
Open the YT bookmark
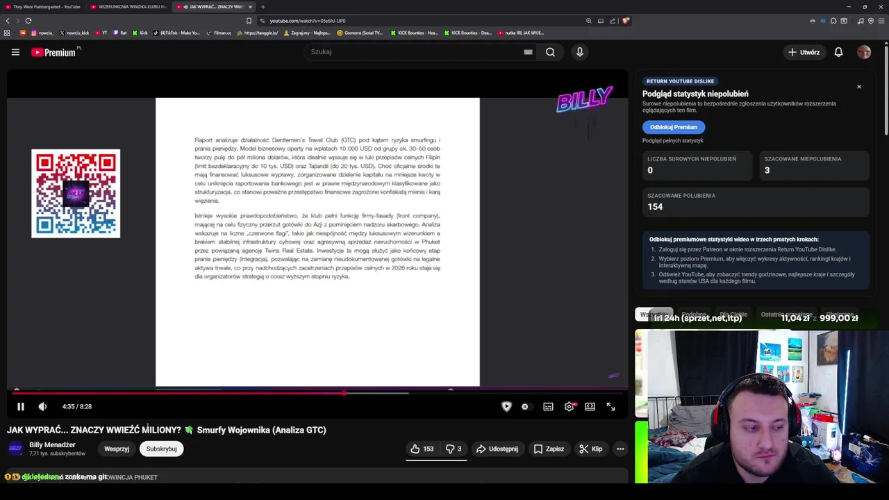tap(101, 33)
